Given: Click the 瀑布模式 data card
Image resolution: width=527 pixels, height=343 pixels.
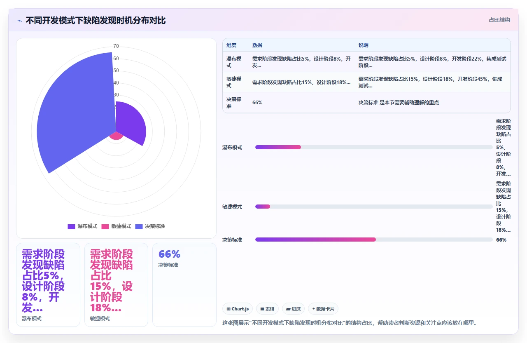Looking at the screenshot, I should [48, 285].
